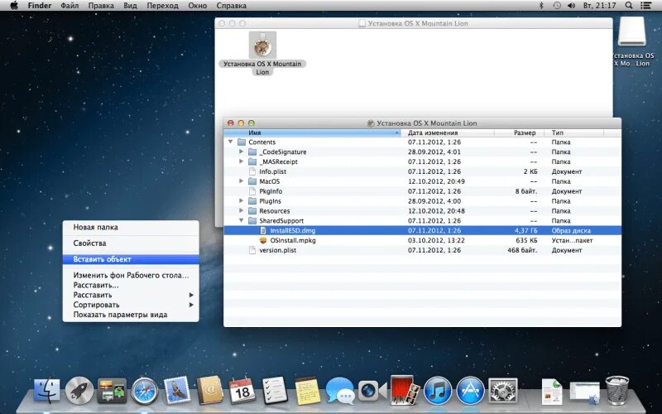The image size is (662, 414).
Task: Expand the MacOS folder
Action: tap(241, 181)
